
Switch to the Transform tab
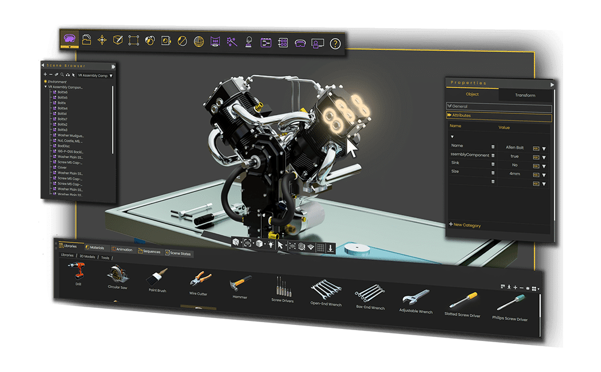click(x=525, y=95)
